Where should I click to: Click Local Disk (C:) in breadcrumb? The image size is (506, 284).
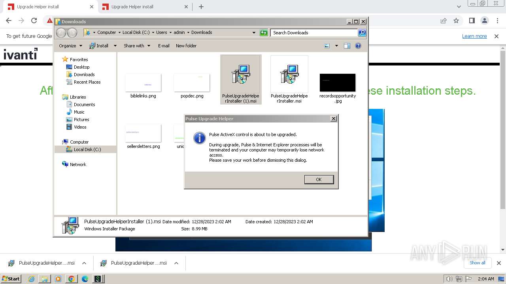pos(136,33)
